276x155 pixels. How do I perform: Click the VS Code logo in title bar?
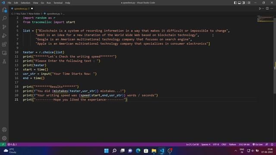pyautogui.click(x=3, y=3)
